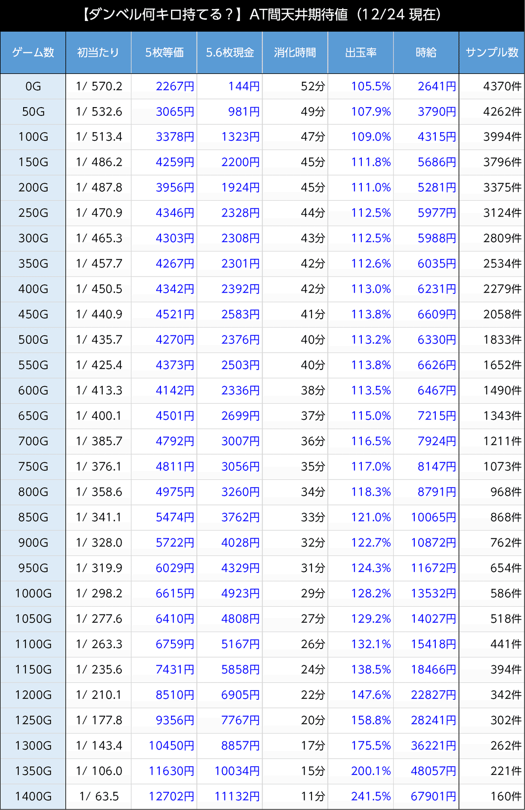This screenshot has height=810, width=525.
Task: Click the 4370件 sample count
Action: (502, 87)
